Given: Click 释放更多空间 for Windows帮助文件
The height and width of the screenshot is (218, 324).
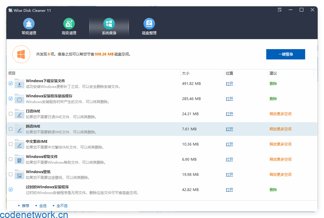Looking at the screenshot, I should (281, 159).
